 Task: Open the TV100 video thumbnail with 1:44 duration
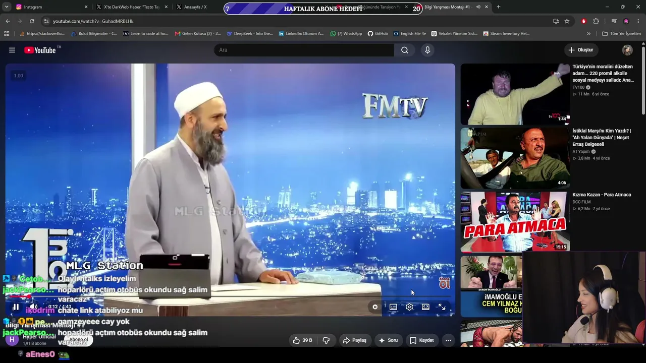click(515, 94)
